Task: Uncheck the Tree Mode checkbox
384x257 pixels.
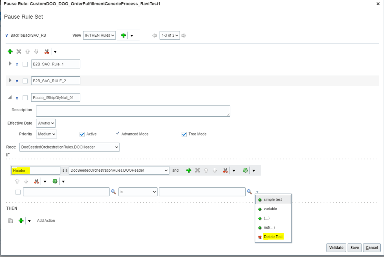Action: [184, 134]
